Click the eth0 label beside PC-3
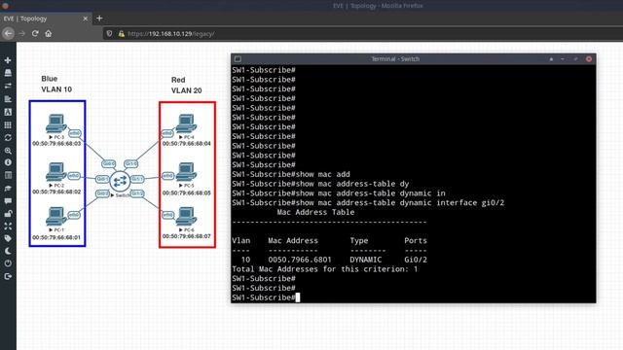 click(75, 133)
